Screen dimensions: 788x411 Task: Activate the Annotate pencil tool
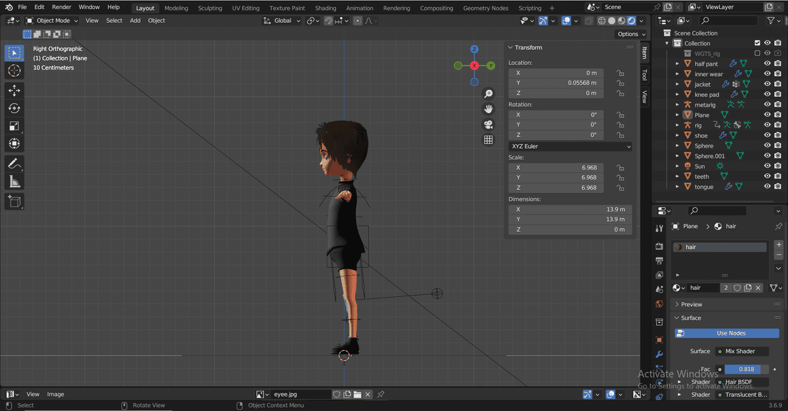pyautogui.click(x=14, y=163)
